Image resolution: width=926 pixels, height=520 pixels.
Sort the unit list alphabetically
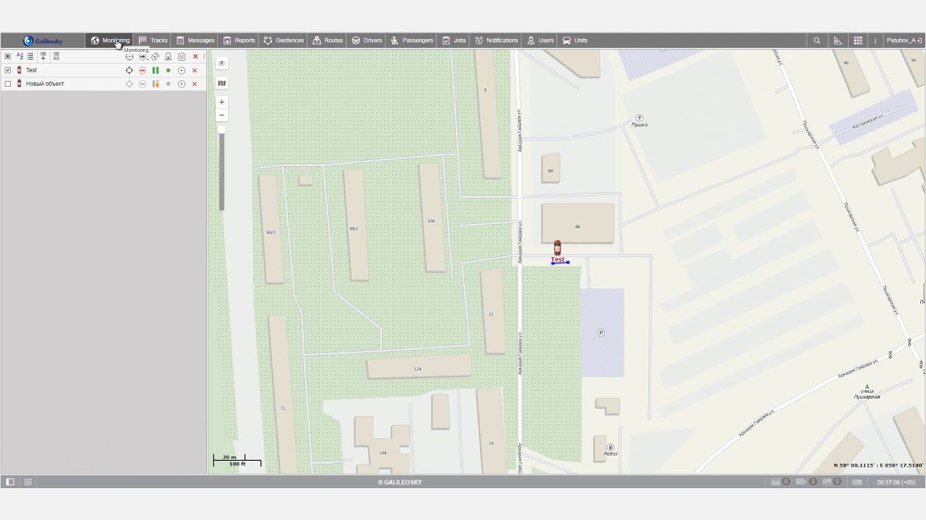click(x=20, y=56)
